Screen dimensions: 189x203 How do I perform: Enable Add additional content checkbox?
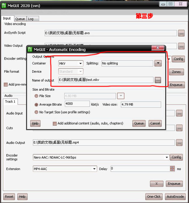point(55,124)
